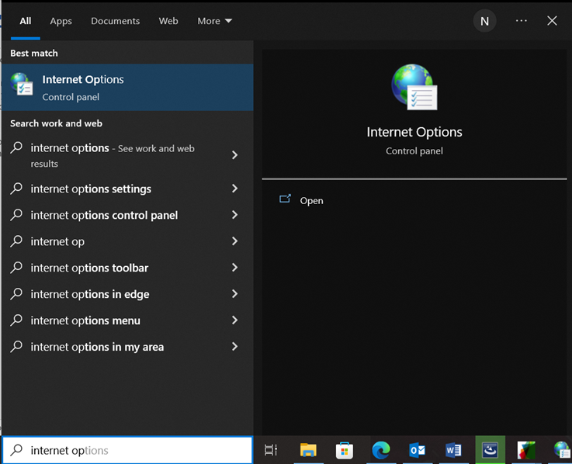
Task: Click Open for Internet Options
Action: (x=311, y=200)
